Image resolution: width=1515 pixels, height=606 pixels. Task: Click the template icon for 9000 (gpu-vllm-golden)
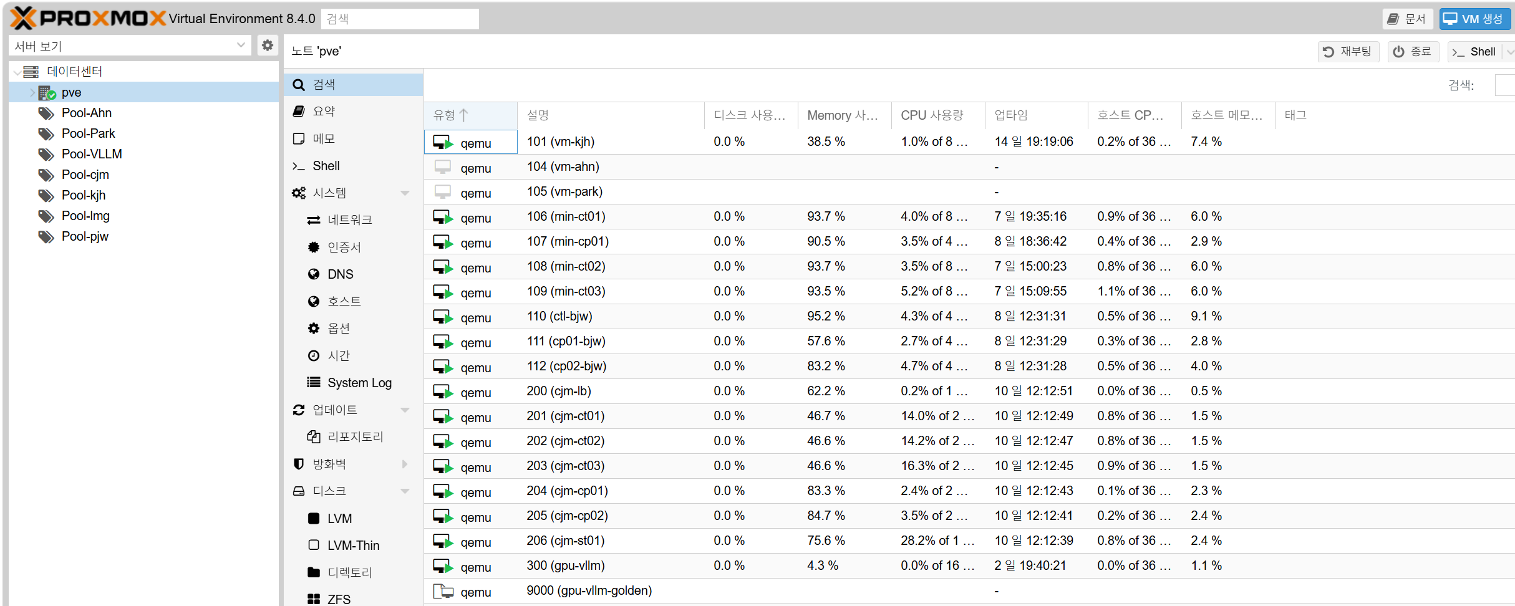click(x=443, y=591)
